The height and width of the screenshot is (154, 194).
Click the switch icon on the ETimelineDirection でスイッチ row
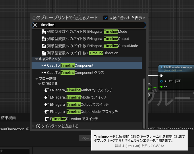click(x=46, y=119)
